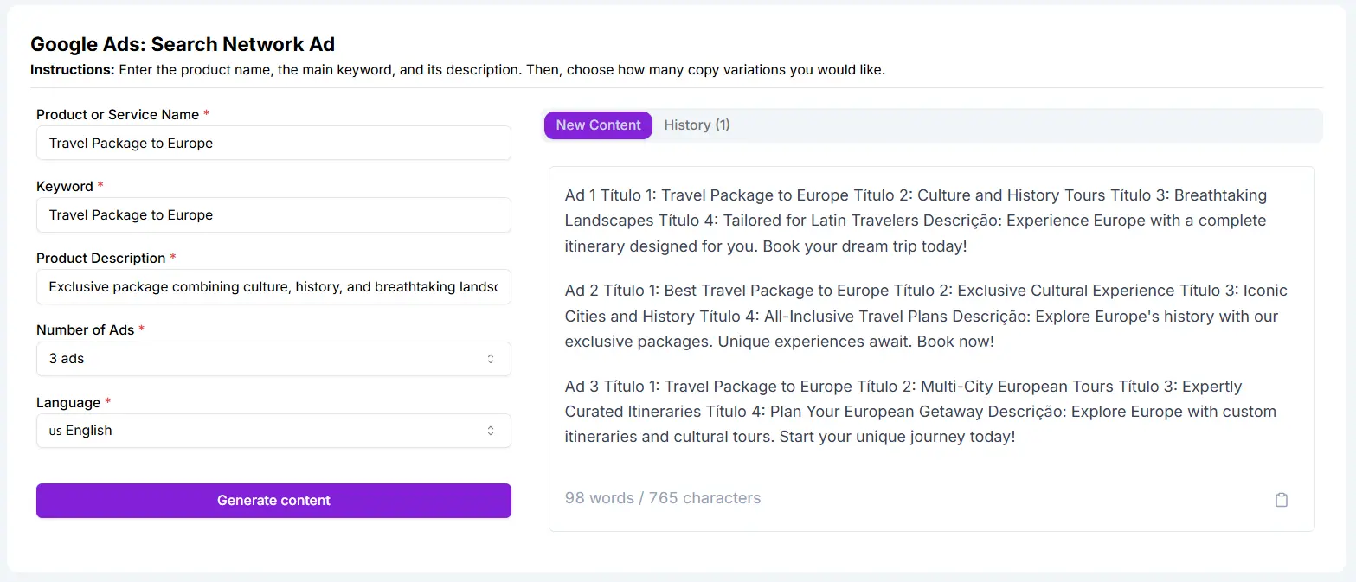
Task: Copy generated content with clipboard icon
Action: click(x=1282, y=500)
